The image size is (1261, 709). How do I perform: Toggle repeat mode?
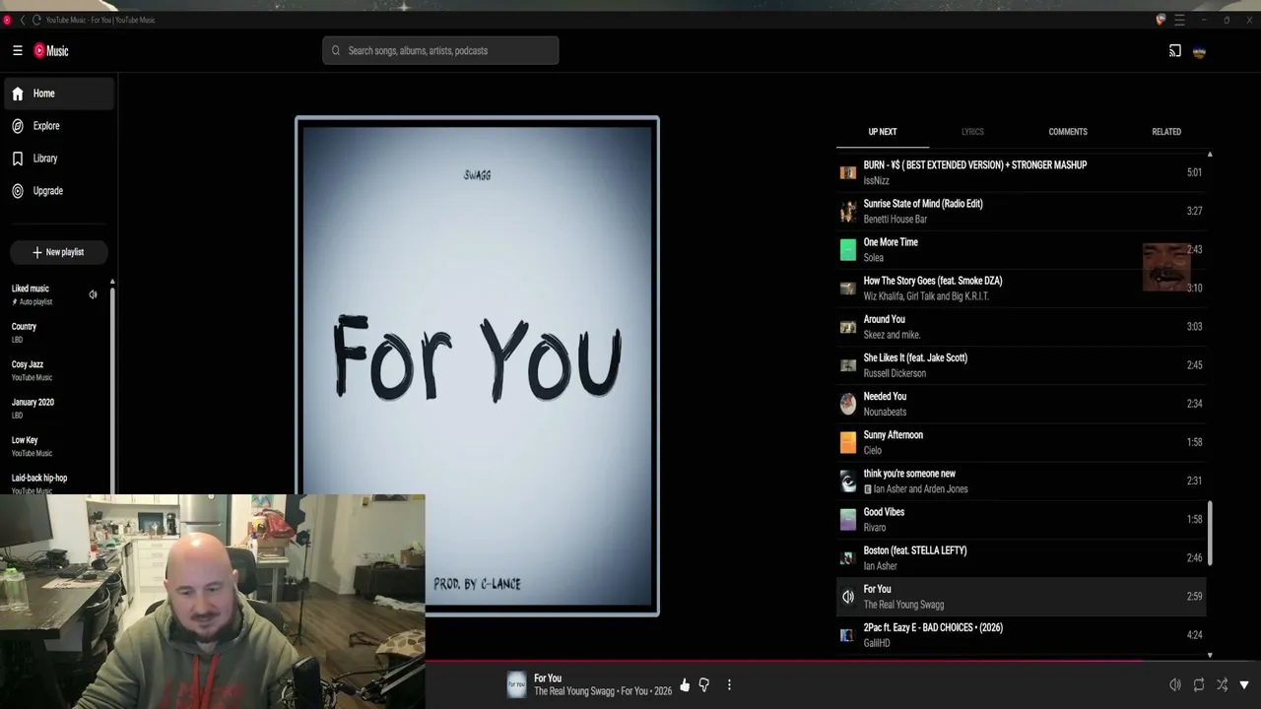[1198, 684]
